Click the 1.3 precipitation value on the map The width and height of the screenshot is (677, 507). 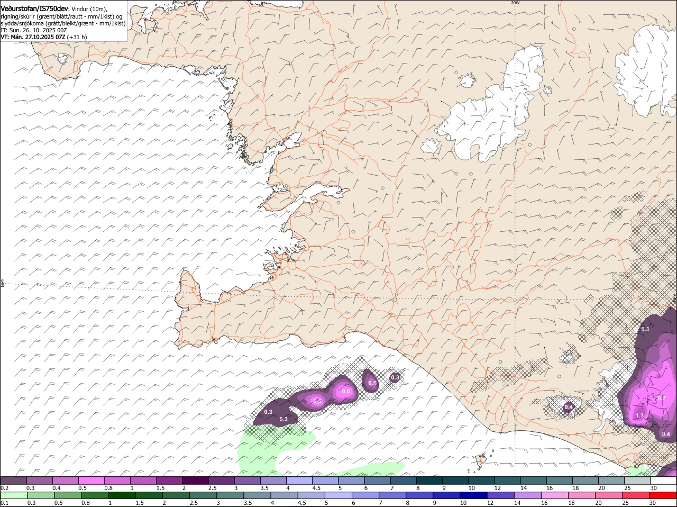[639, 415]
